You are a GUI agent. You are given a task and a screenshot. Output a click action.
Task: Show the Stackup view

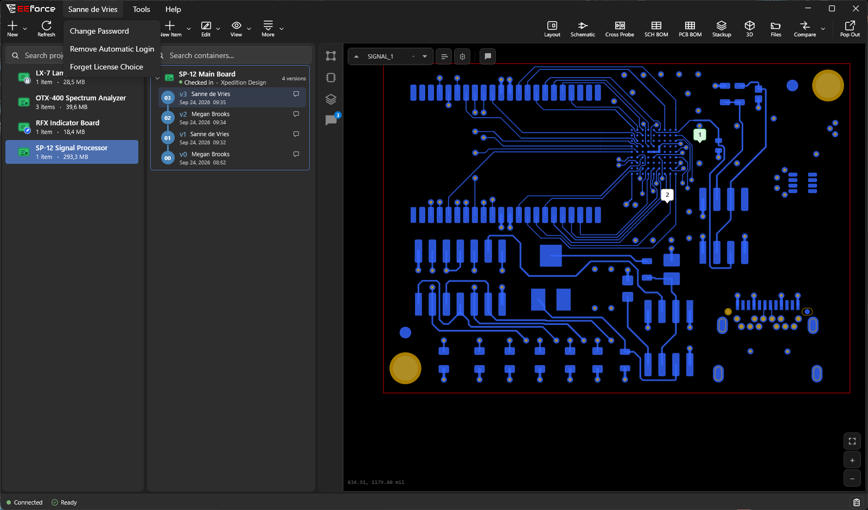tap(722, 29)
